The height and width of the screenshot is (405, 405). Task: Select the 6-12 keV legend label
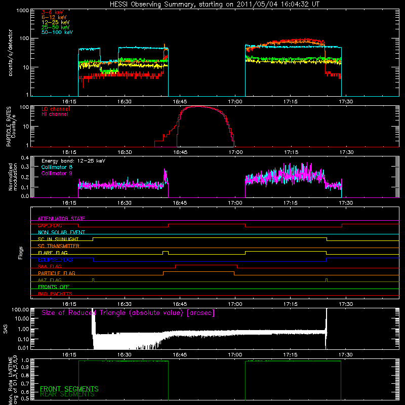pos(54,17)
